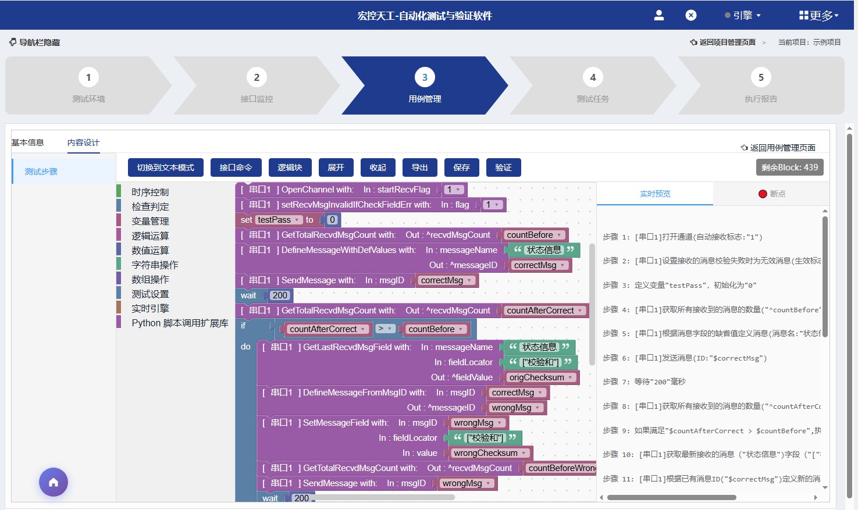Click the wait block 200 value field
This screenshot has height=510, width=858.
click(x=280, y=295)
